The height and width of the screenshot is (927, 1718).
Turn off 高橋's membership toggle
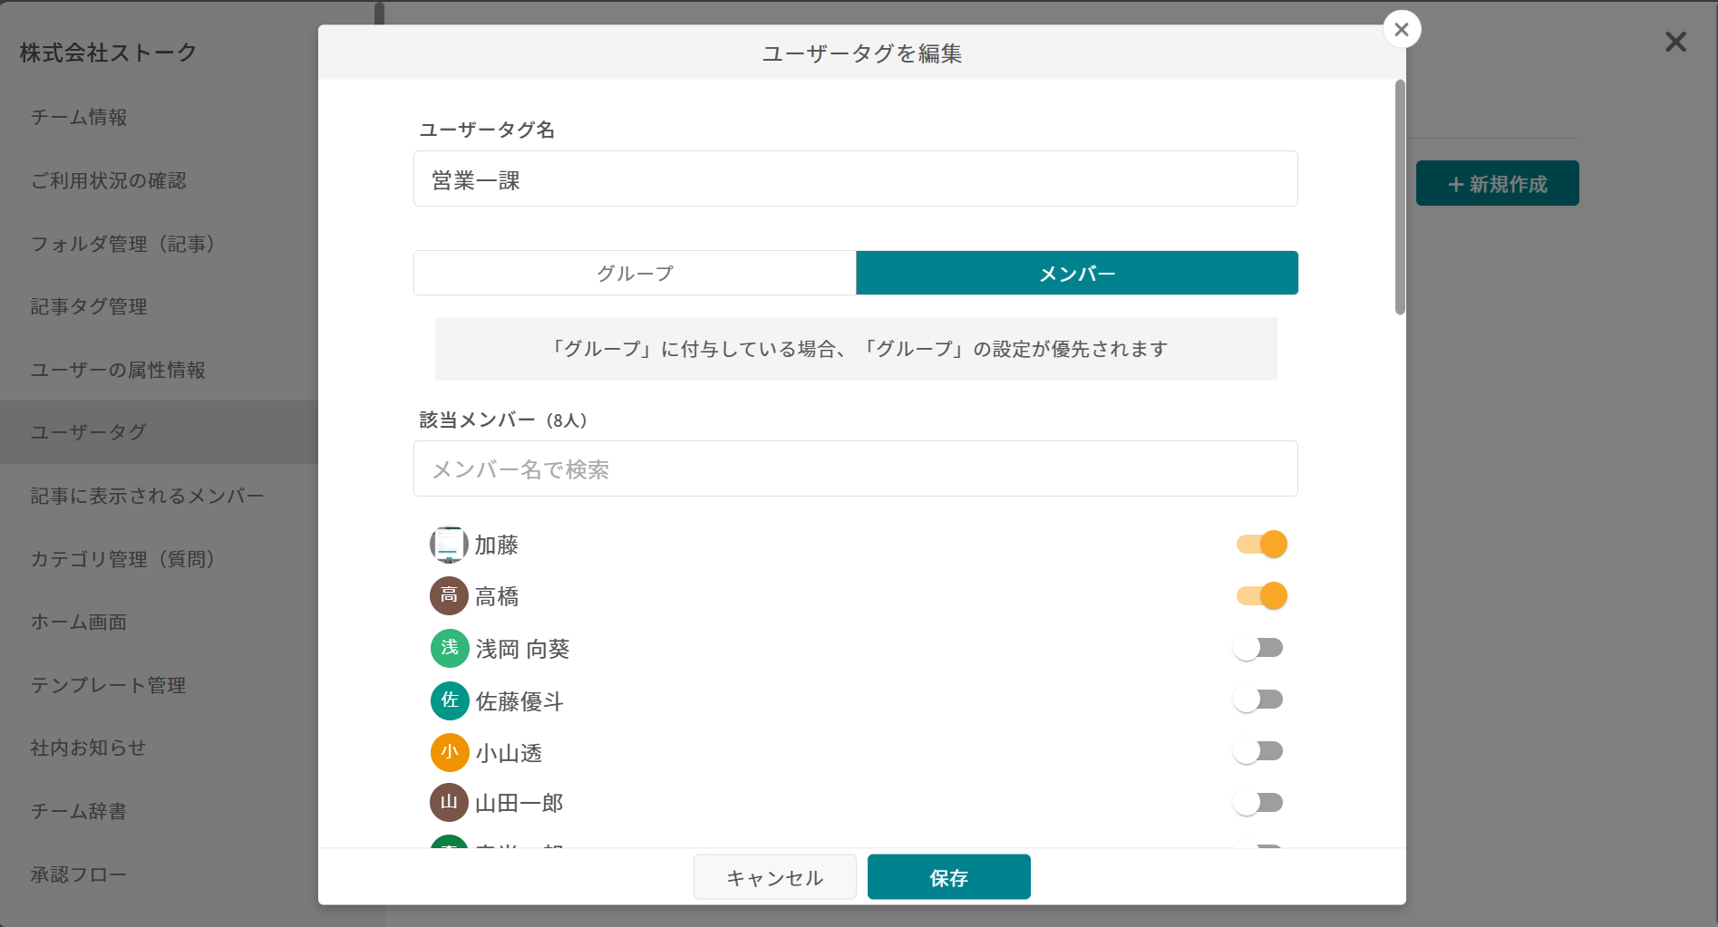[1260, 595]
